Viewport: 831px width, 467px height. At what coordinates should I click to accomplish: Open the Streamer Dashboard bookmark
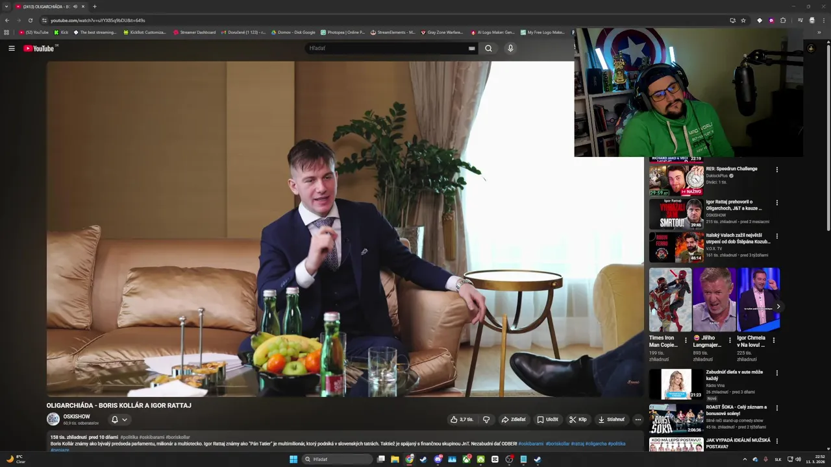click(194, 32)
